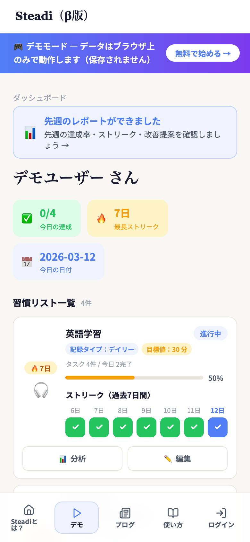Switch to the ブログ tab
The height and width of the screenshot is (542, 250).
pos(125,517)
